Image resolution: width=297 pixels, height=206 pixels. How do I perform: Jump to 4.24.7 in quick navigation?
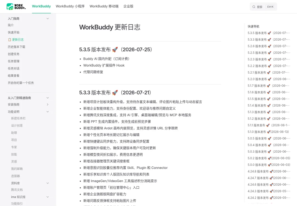[269, 178]
